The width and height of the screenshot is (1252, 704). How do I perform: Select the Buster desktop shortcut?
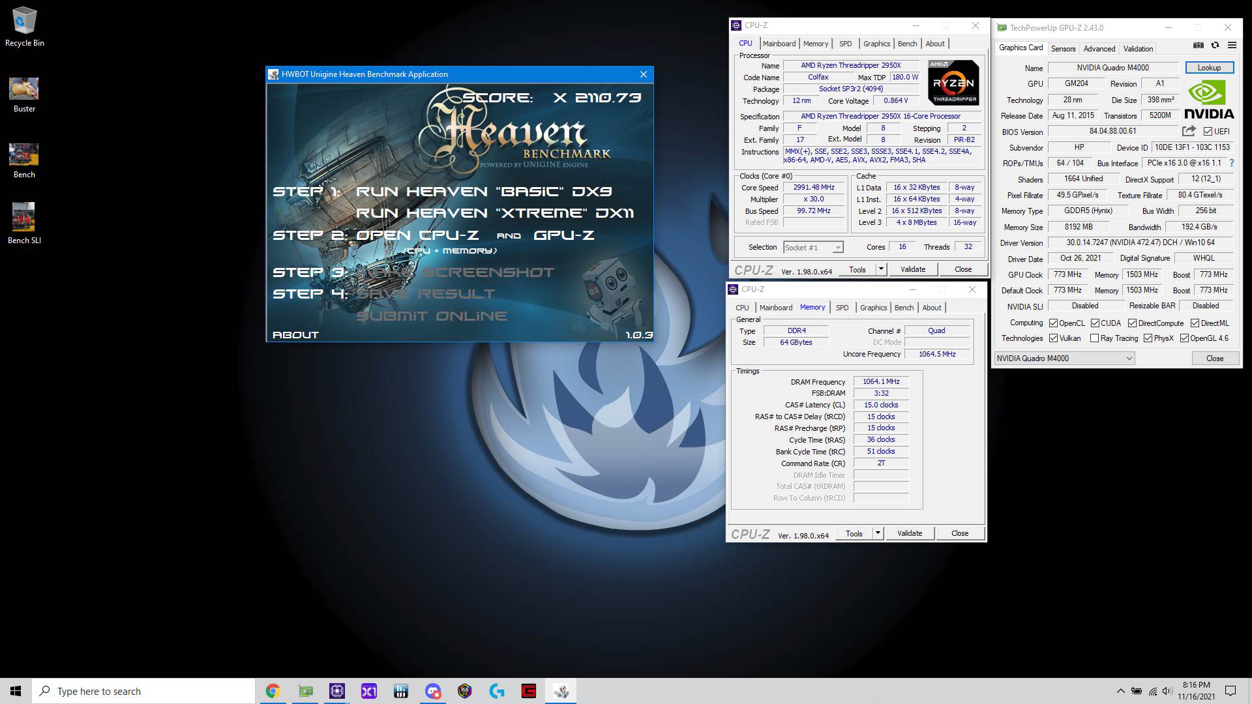(24, 95)
